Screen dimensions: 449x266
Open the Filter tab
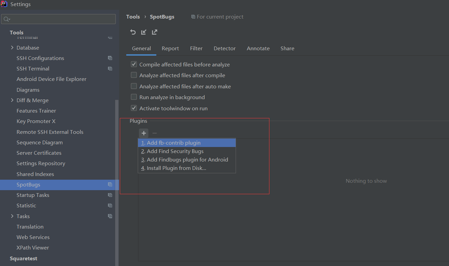click(x=196, y=48)
